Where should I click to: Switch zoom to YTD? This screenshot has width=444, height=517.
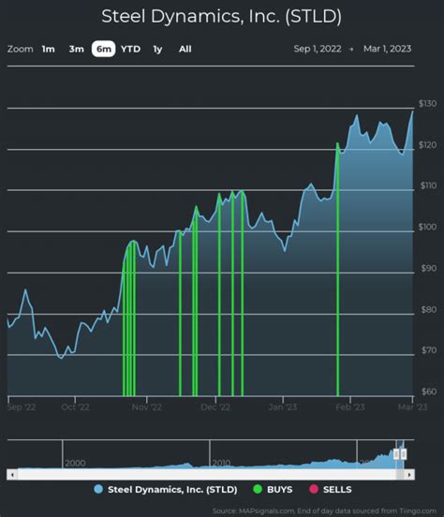130,49
